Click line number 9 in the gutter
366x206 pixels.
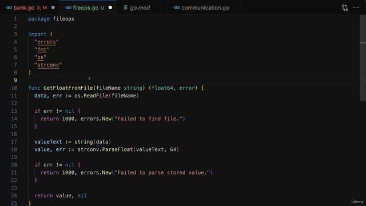15,80
